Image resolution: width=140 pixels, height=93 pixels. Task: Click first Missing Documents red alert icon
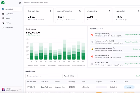92,35
